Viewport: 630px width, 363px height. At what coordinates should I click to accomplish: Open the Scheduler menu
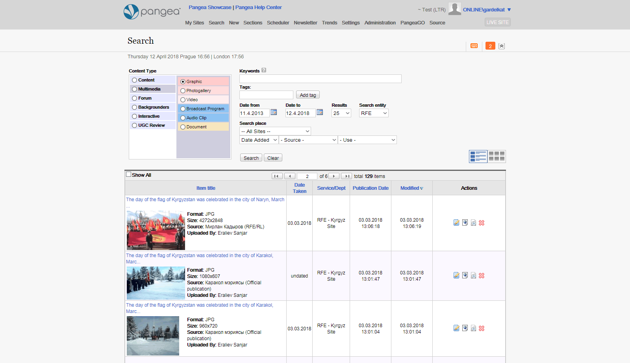tap(278, 23)
